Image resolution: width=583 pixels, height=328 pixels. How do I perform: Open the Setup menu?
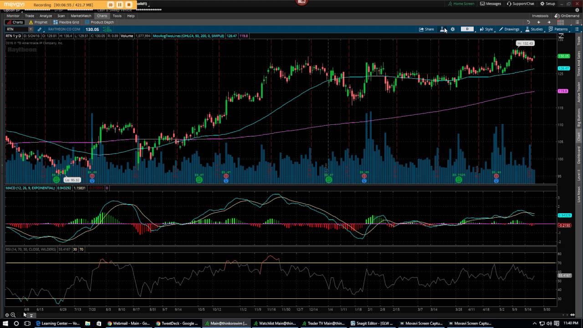click(547, 4)
